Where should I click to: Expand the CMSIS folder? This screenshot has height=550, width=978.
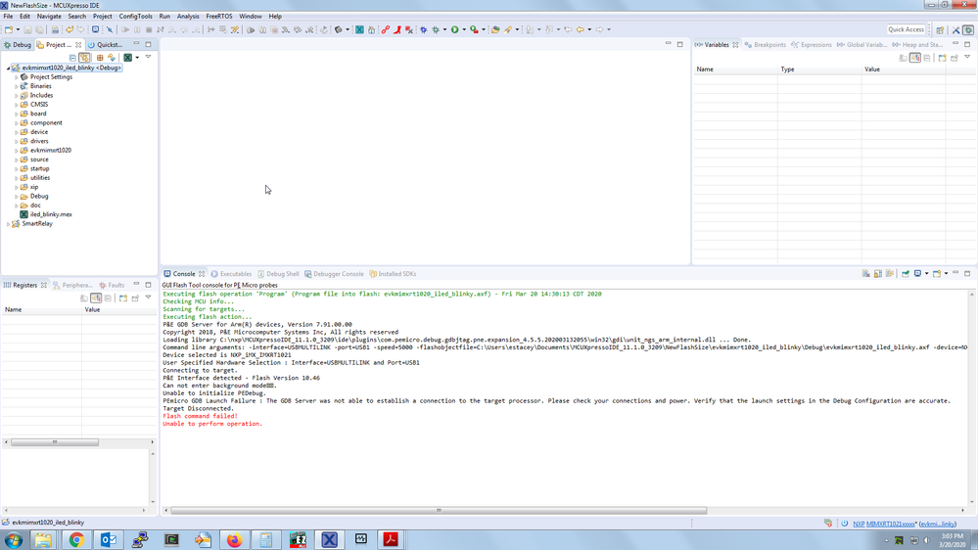point(17,105)
